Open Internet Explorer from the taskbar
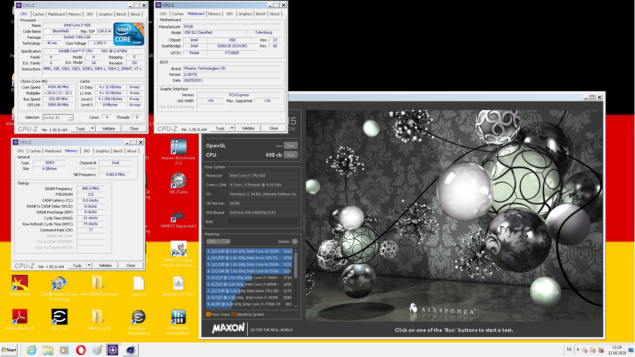The width and height of the screenshot is (635, 357). click(32, 350)
